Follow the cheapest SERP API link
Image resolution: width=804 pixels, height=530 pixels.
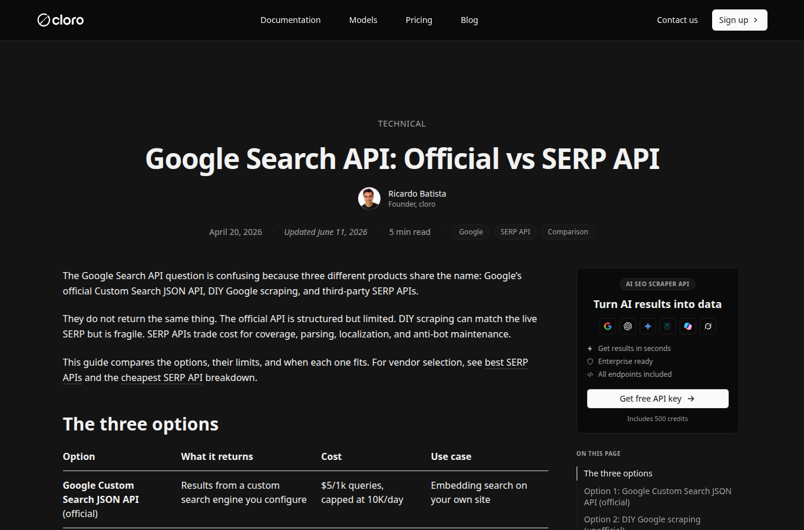pyautogui.click(x=162, y=377)
